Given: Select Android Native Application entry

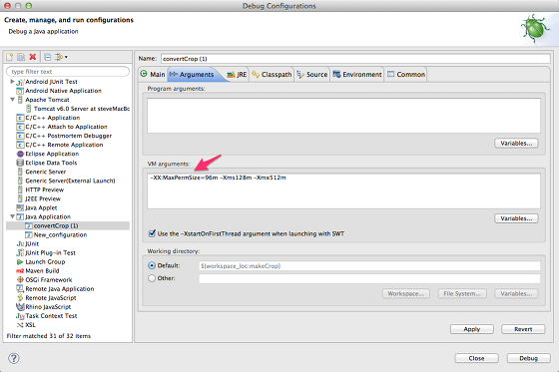Looking at the screenshot, I should point(63,91).
